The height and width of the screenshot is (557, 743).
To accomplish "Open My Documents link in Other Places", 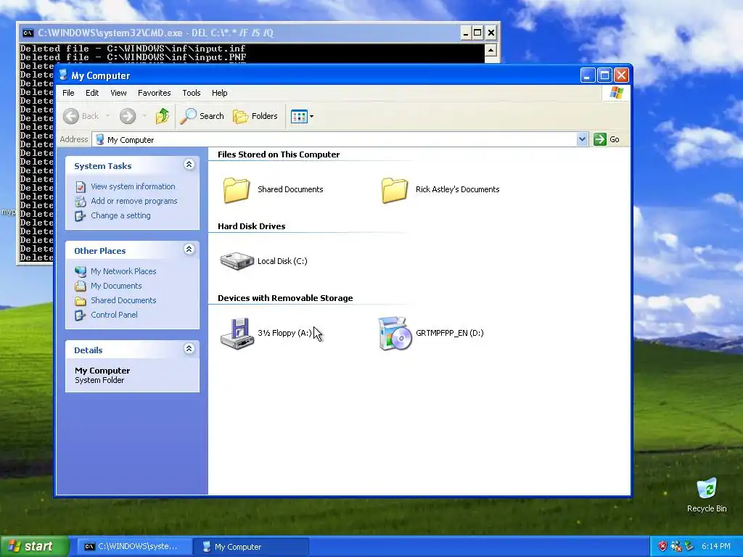I will 116,286.
